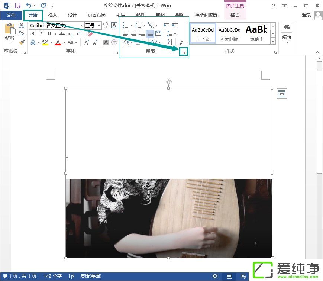Open the red font color dropdown arrow
The width and height of the screenshot is (323, 281).
(x=64, y=43)
